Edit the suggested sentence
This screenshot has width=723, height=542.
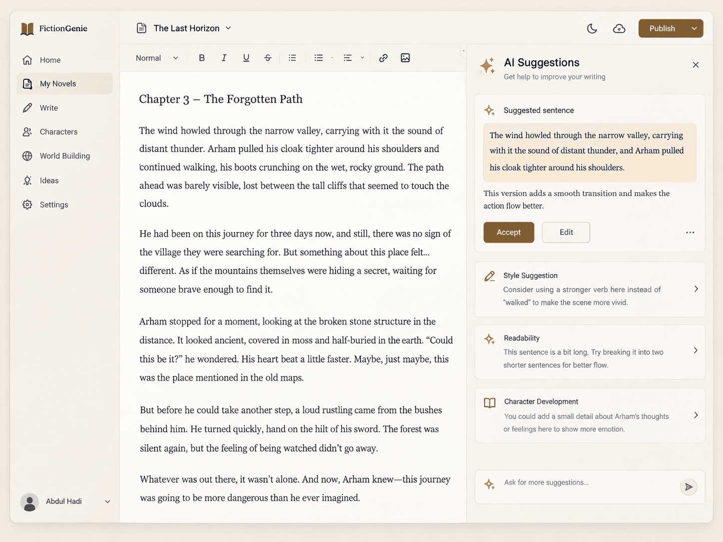click(566, 233)
